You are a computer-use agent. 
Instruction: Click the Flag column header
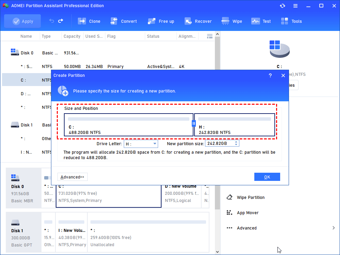(x=111, y=36)
